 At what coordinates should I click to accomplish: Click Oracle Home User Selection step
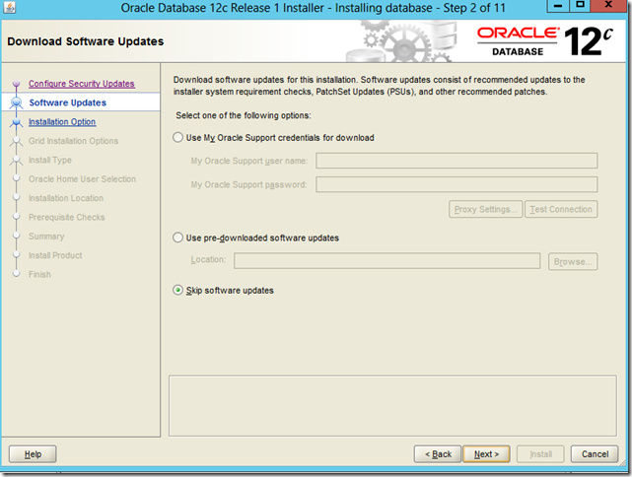pyautogui.click(x=82, y=179)
